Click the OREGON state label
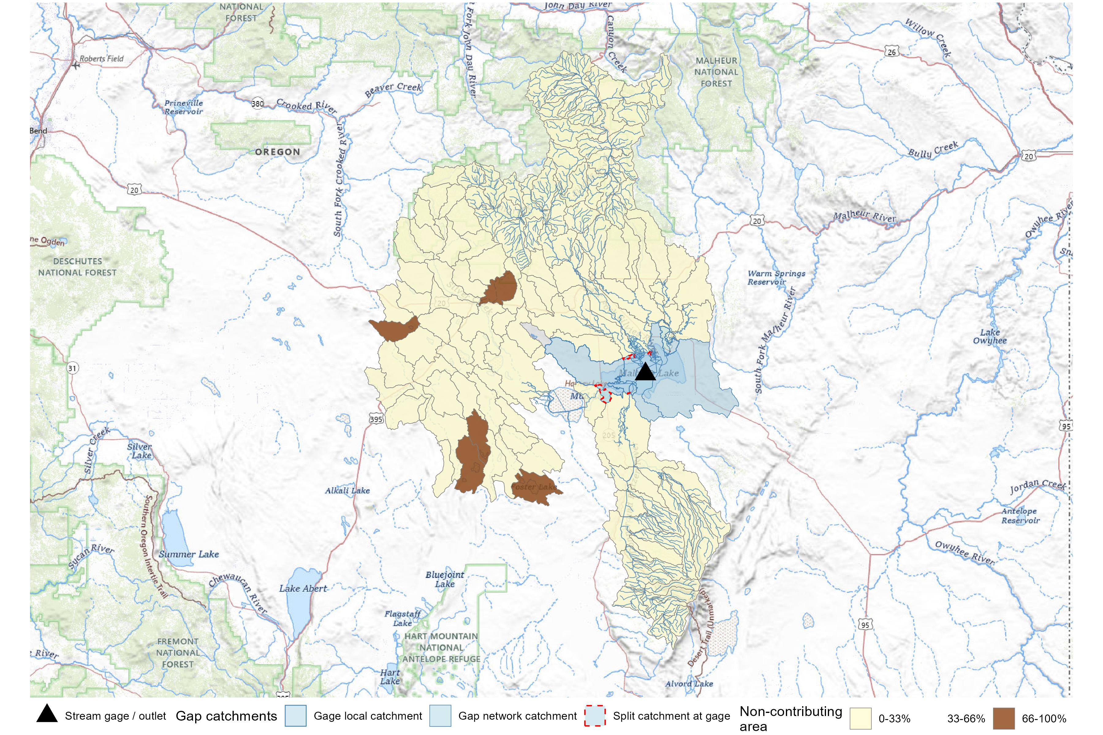Viewport: 1103px width, 735px height. click(277, 152)
